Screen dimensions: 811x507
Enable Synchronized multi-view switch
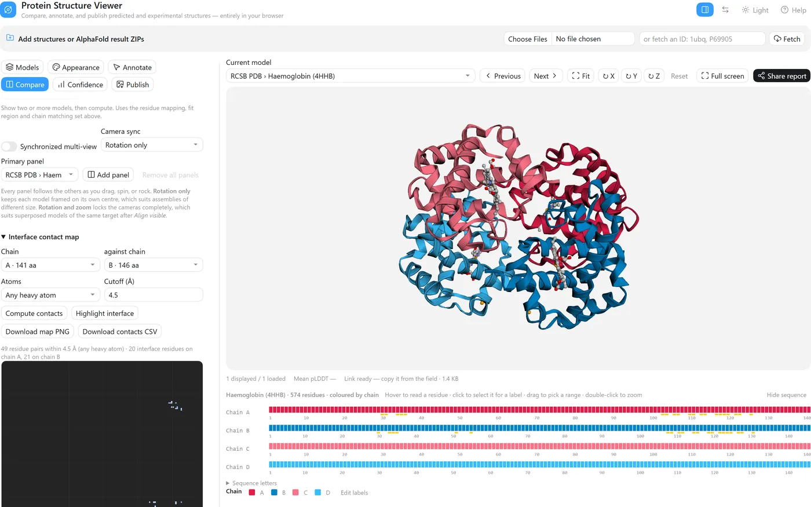tap(9, 147)
